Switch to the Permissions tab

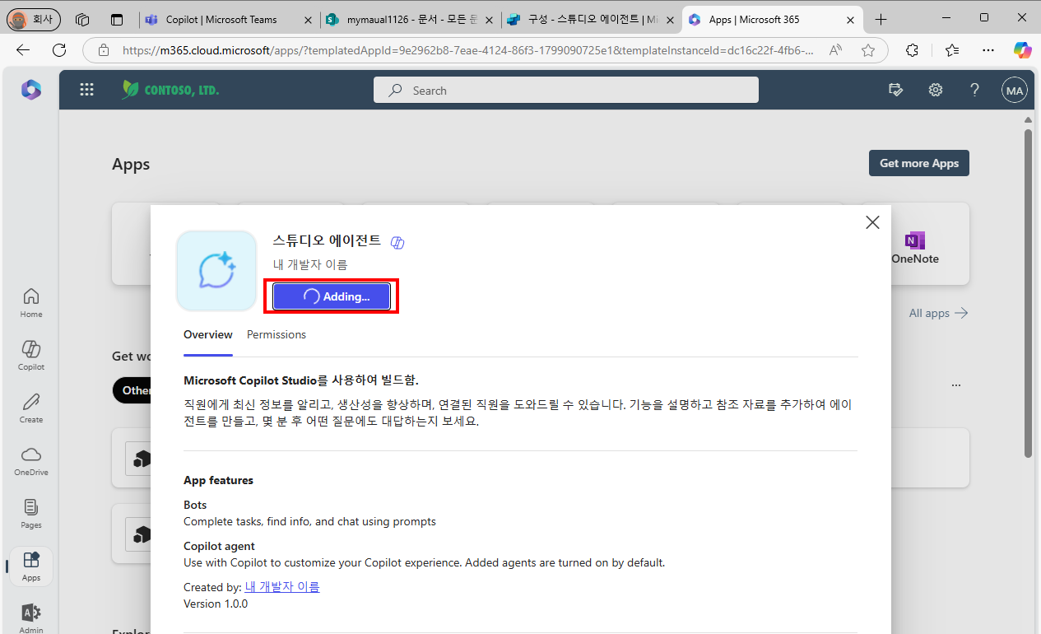click(x=277, y=334)
